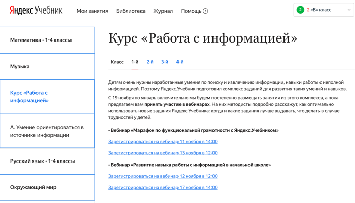
Task: Click heading Вебинар «Марафон по функциональной грамотности»
Action: [x=193, y=130]
